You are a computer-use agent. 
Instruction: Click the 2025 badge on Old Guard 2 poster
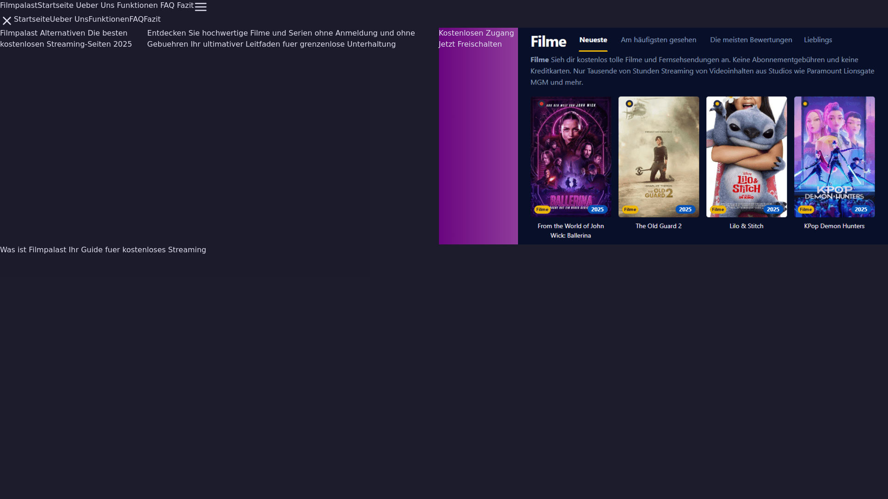(685, 210)
